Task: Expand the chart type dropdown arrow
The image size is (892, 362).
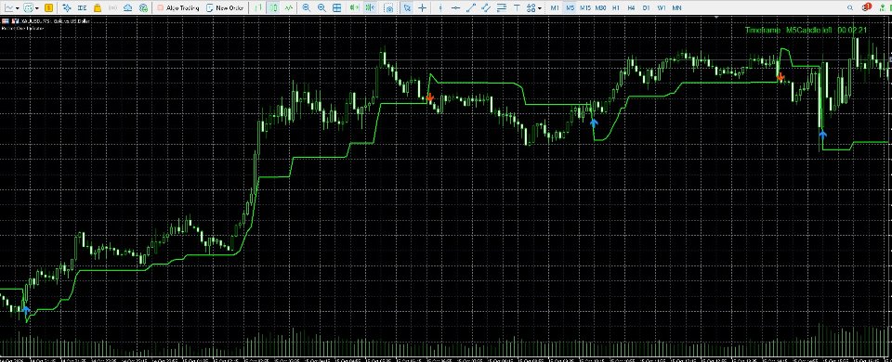Action: [18, 8]
